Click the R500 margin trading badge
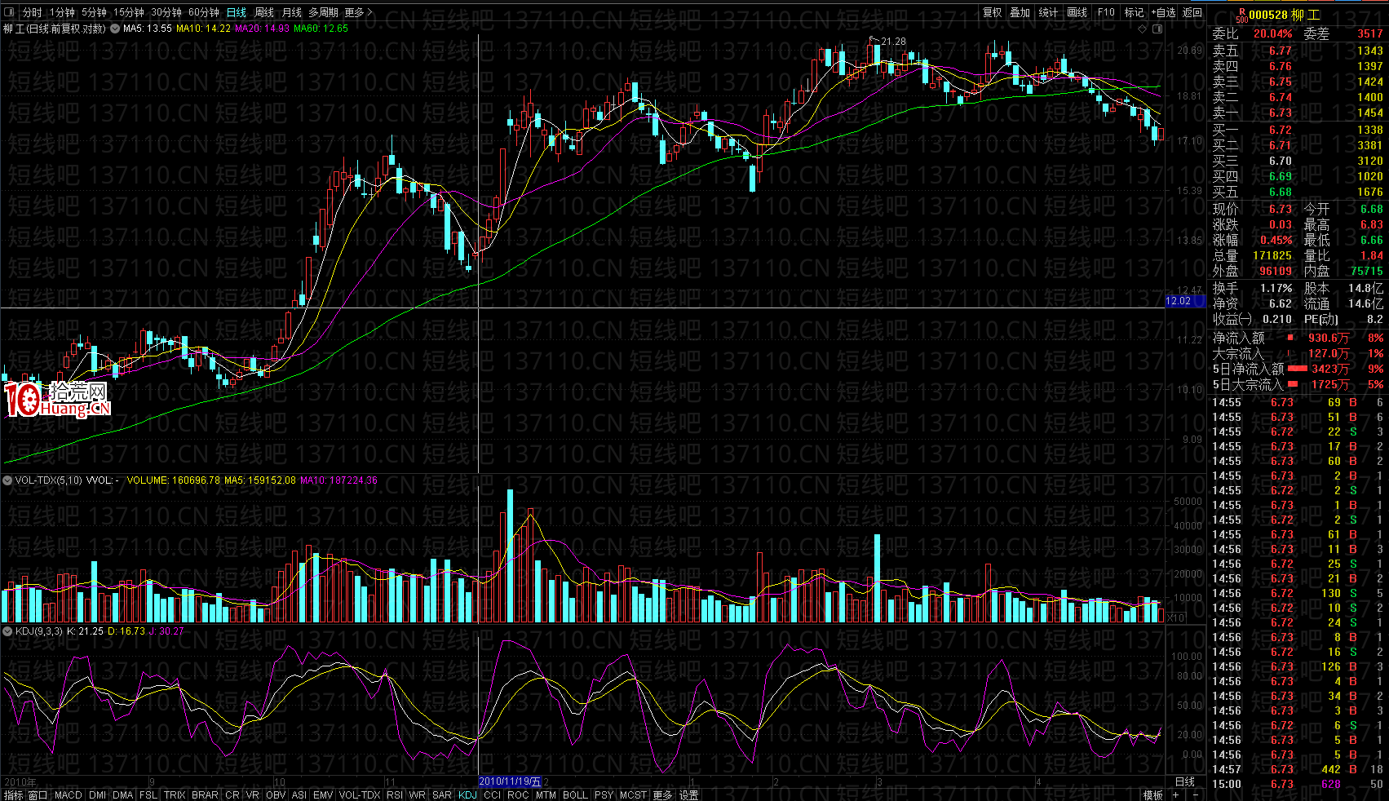The height and width of the screenshot is (801, 1389). click(x=1241, y=15)
